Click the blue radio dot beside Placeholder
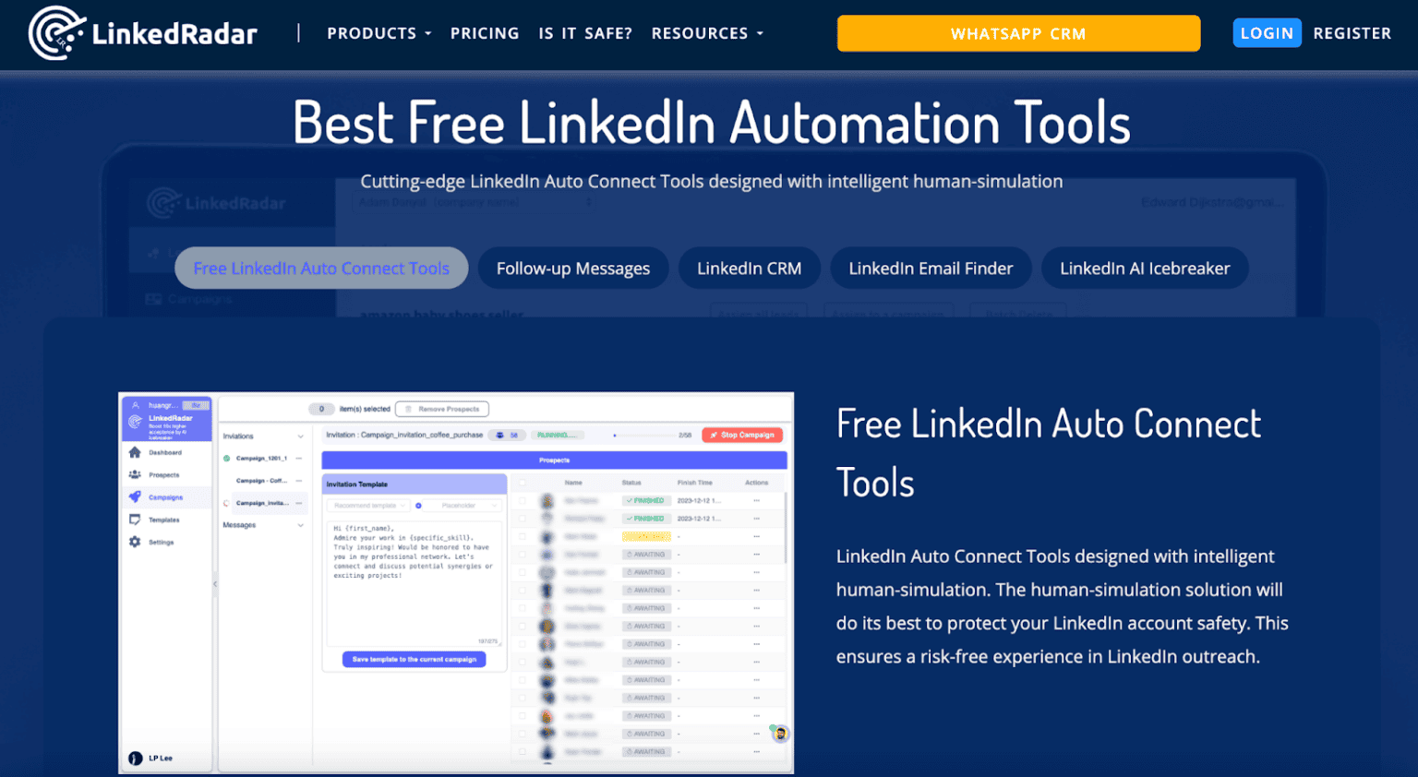The width and height of the screenshot is (1418, 777). tap(418, 506)
